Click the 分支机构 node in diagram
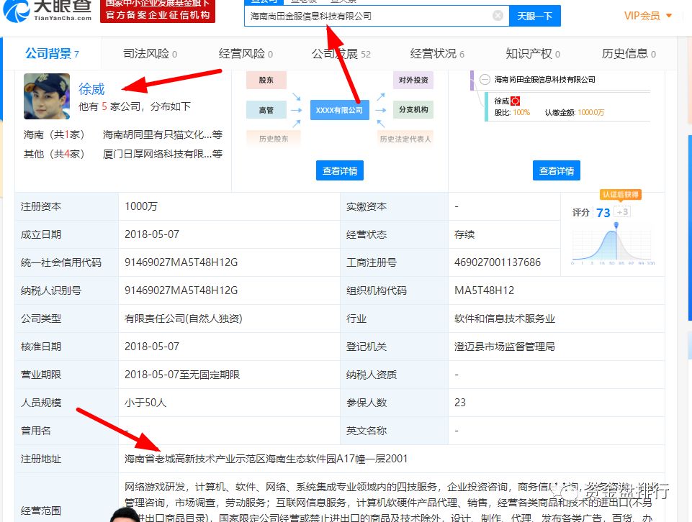 point(413,110)
